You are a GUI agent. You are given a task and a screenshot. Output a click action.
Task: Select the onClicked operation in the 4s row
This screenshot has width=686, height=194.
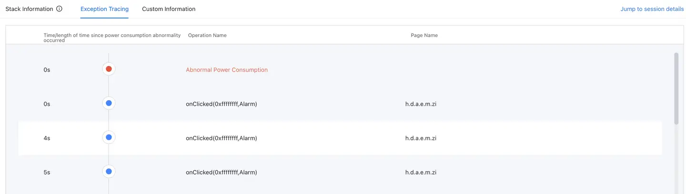pyautogui.click(x=222, y=138)
